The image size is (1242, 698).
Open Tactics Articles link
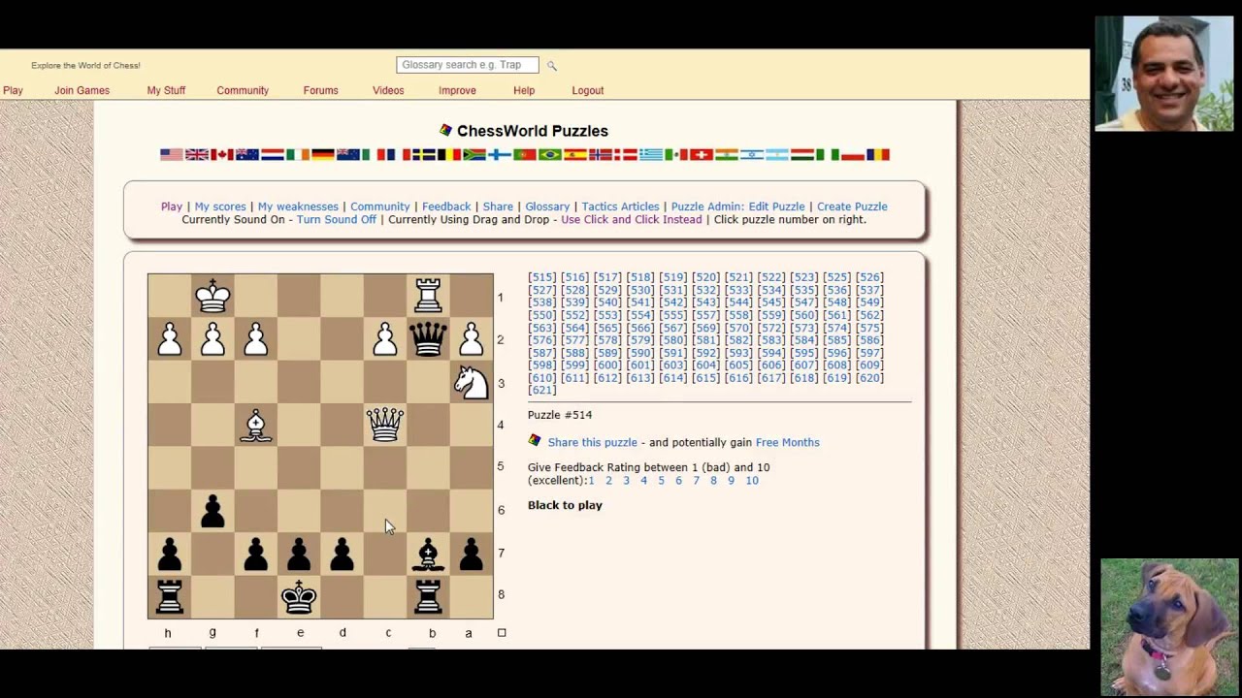[x=620, y=206]
